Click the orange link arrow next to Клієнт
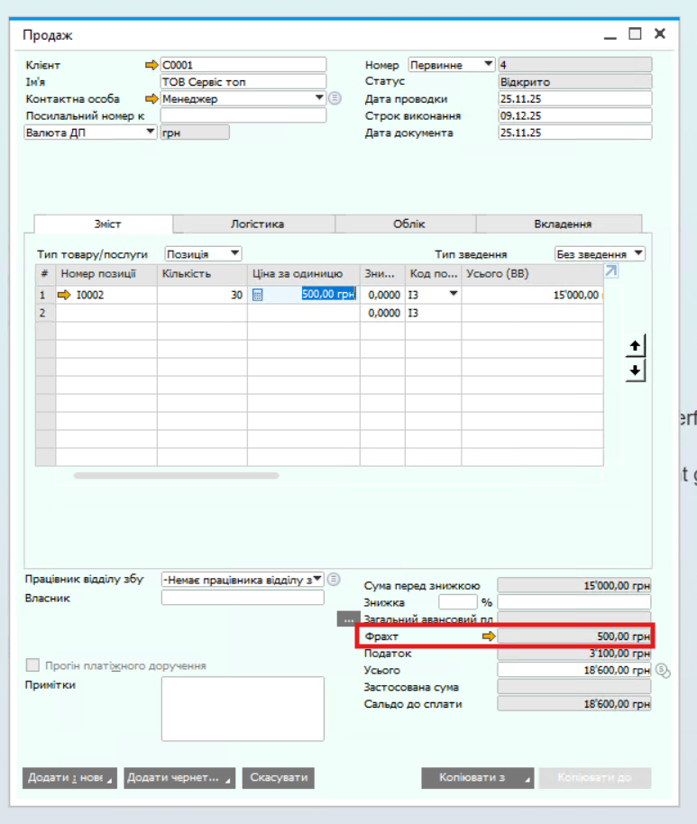 click(x=151, y=65)
